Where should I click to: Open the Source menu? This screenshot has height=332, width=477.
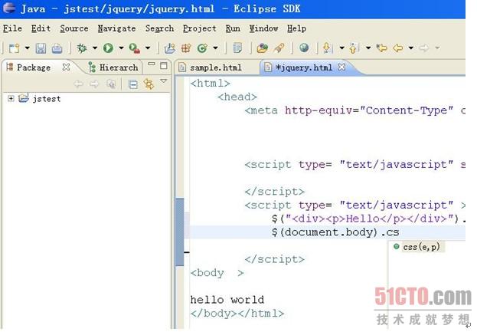(74, 28)
